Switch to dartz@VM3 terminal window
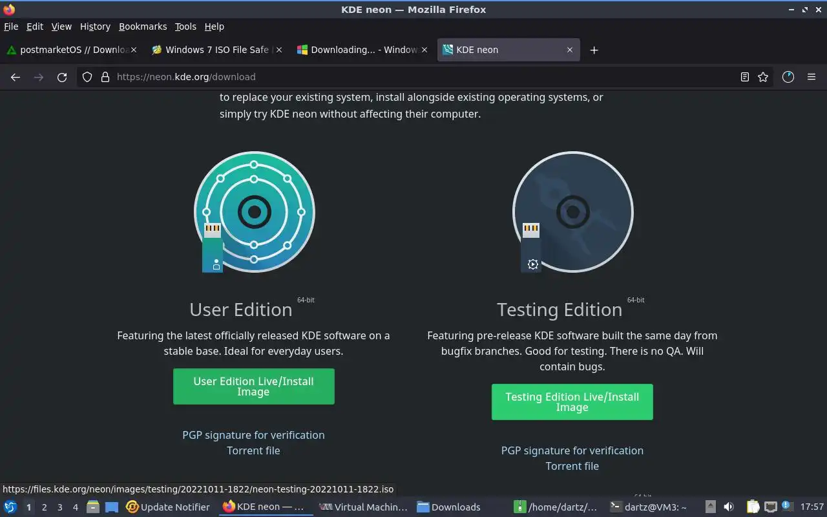 tap(651, 507)
